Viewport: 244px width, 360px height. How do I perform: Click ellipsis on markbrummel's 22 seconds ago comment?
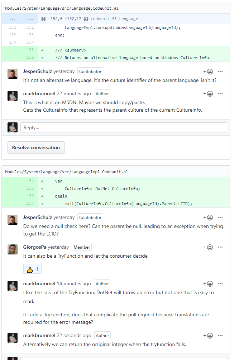click(220, 336)
